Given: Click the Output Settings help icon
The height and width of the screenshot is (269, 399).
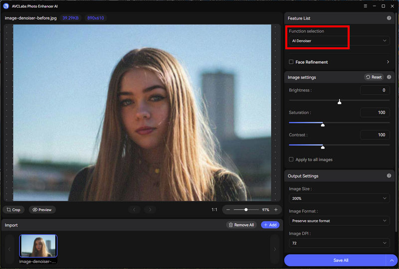Looking at the screenshot, I should [x=389, y=176].
